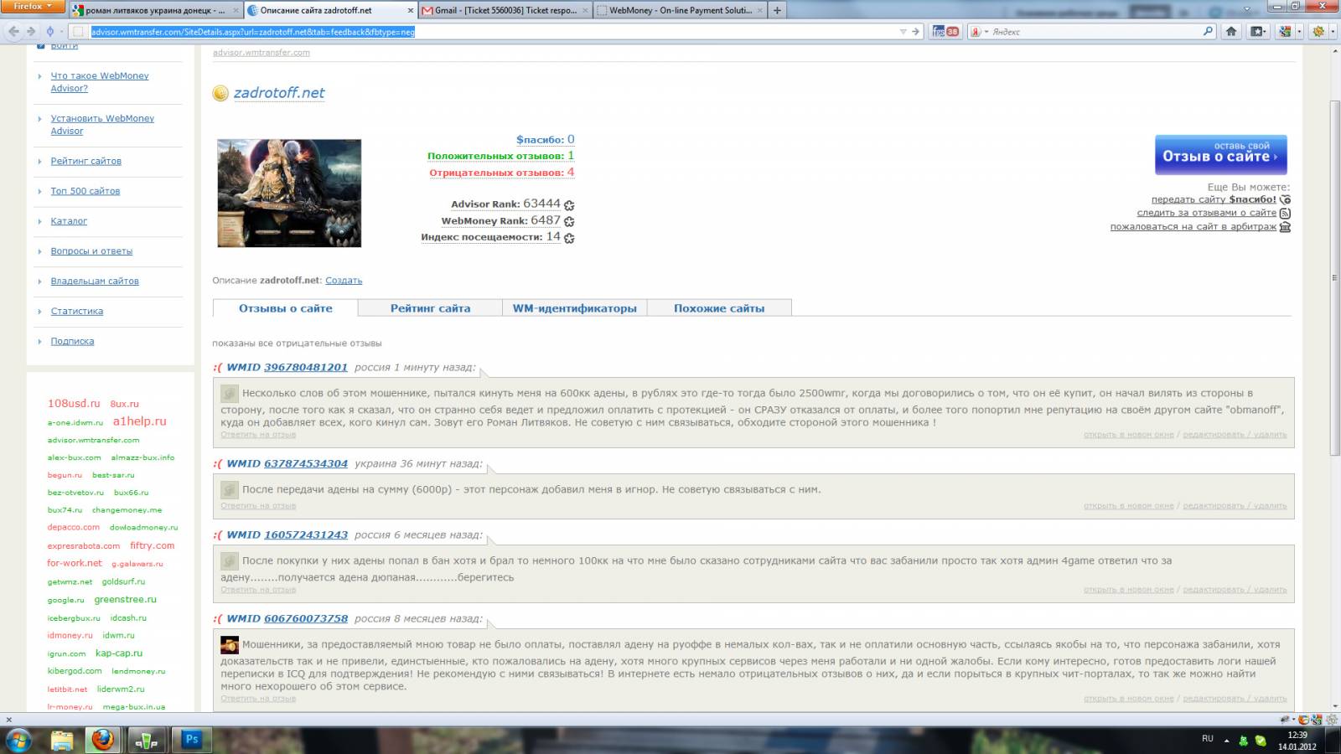1341x754 pixels.
Task: Go to the browser Home page icon
Action: pyautogui.click(x=1231, y=32)
